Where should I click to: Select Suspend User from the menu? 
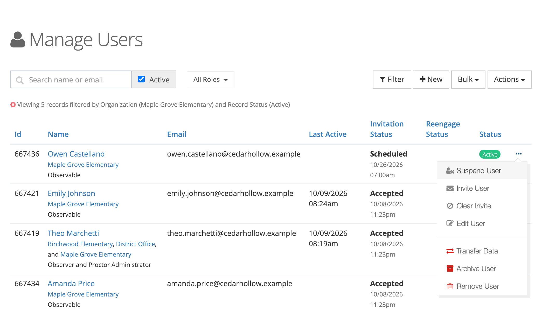(482, 171)
